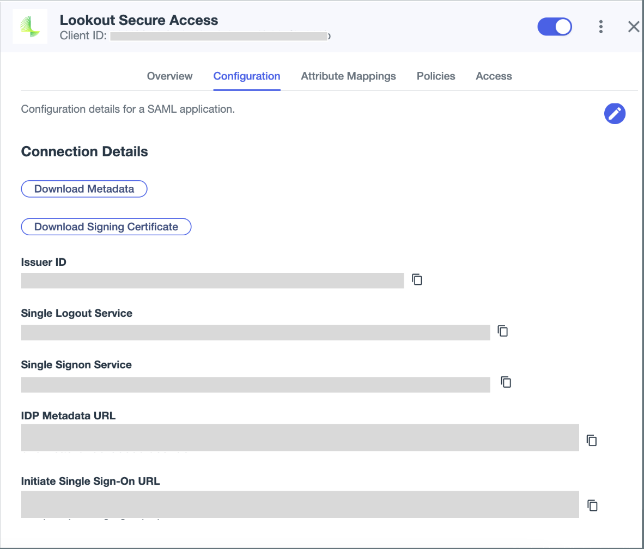Disable the Lookout Secure Access application toggle
Screen dimensions: 644x549
[555, 27]
